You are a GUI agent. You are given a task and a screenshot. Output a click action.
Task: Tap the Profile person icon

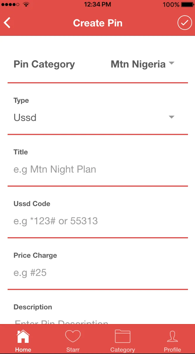point(172,336)
